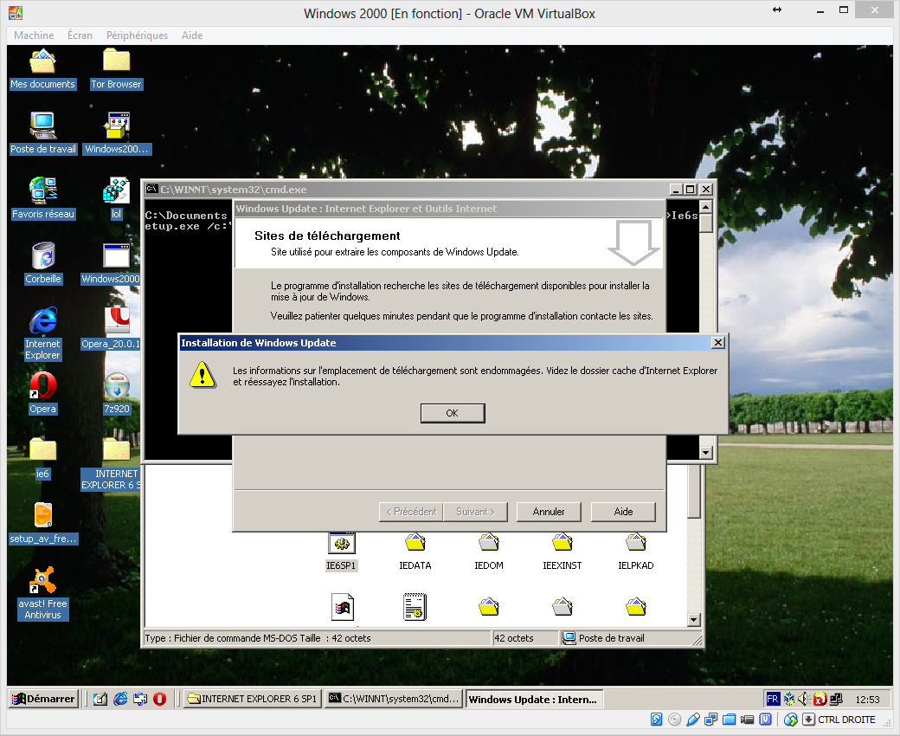Select the Corbeille recycle bin icon
Viewport: 900px width, 736px height.
[43, 263]
